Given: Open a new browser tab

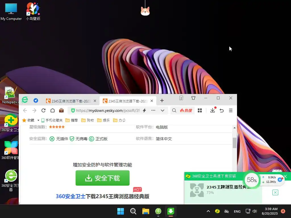Looking at the screenshot, I should 162,101.
